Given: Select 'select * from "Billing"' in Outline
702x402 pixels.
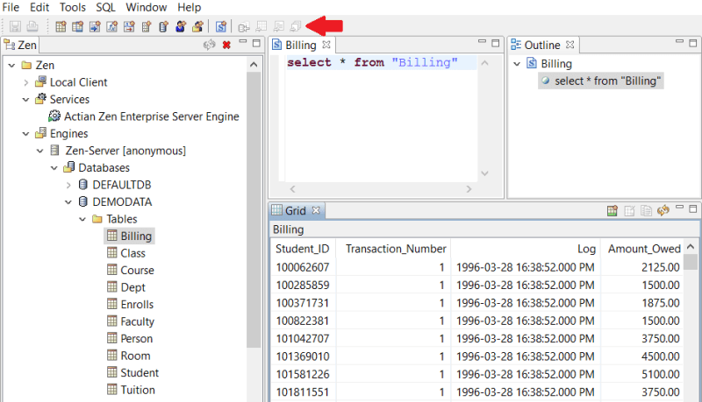Looking at the screenshot, I should (601, 81).
